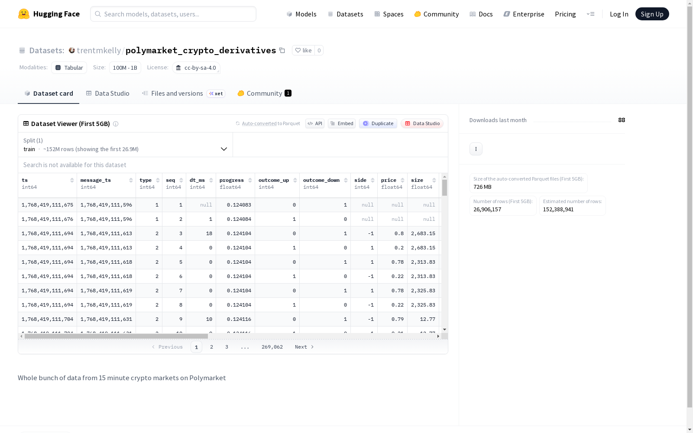
Task: Click the Embed button
Action: (x=342, y=123)
